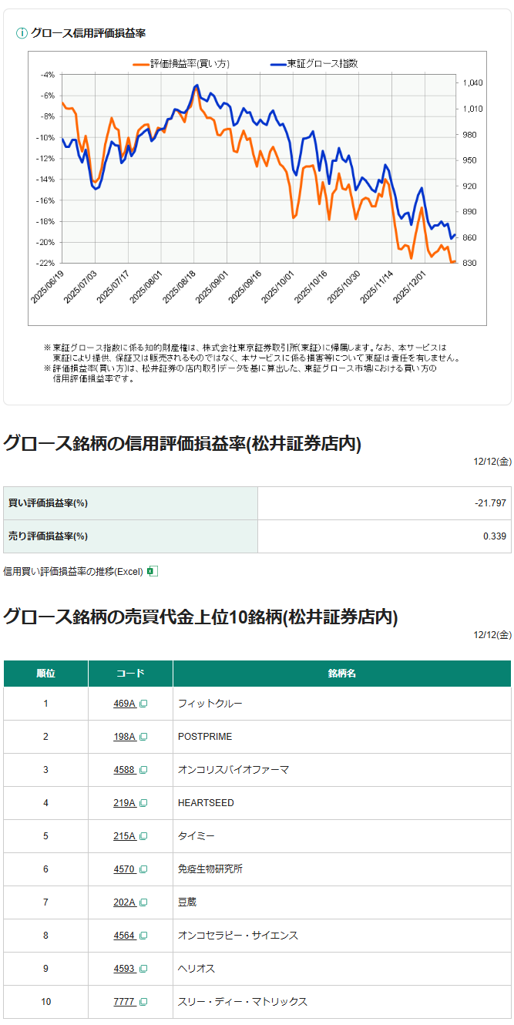
Task: Click the 順位 column header
Action: click(45, 674)
